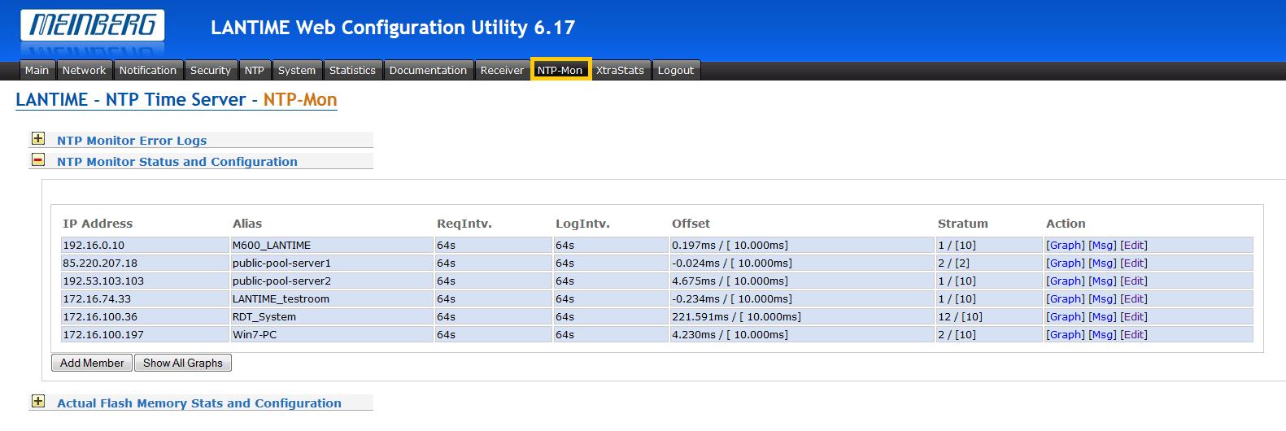Select the alias cell Win7-PC
Image resolution: width=1286 pixels, height=431 pixels.
pyautogui.click(x=332, y=334)
